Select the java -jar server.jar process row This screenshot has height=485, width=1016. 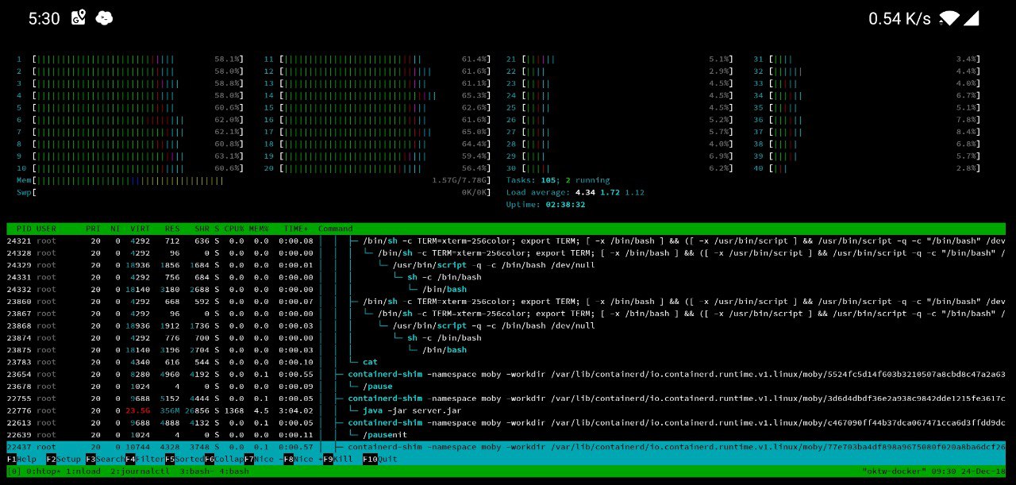click(506, 410)
